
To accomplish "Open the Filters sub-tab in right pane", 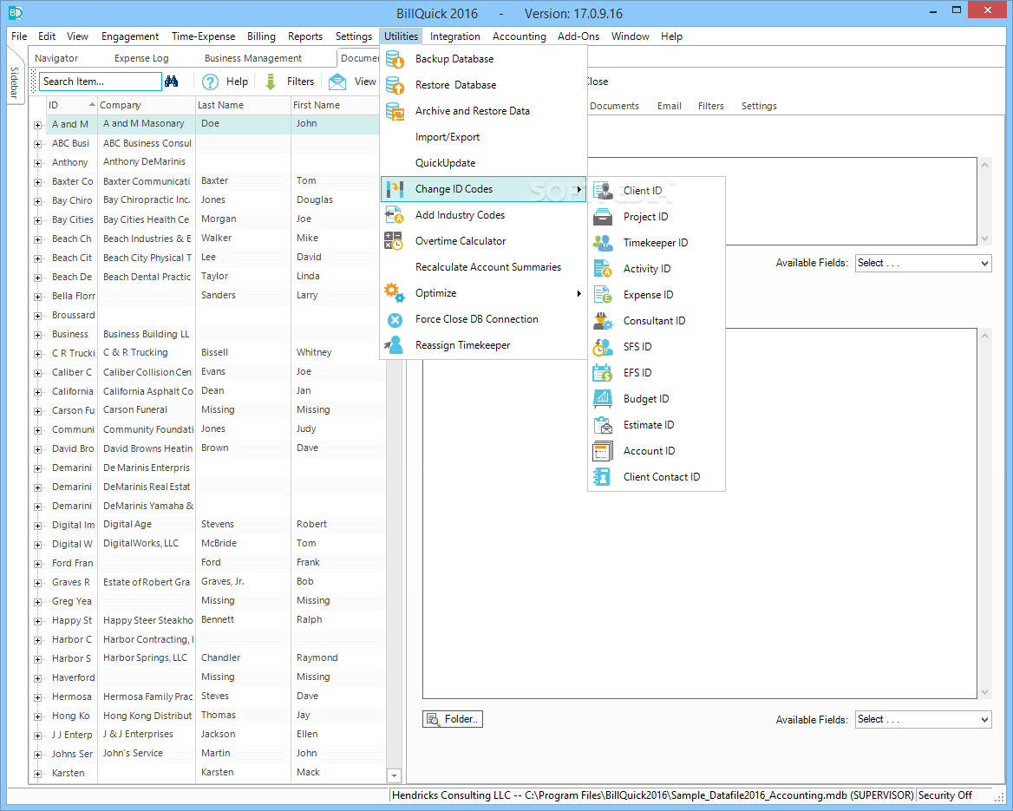I will [x=710, y=106].
